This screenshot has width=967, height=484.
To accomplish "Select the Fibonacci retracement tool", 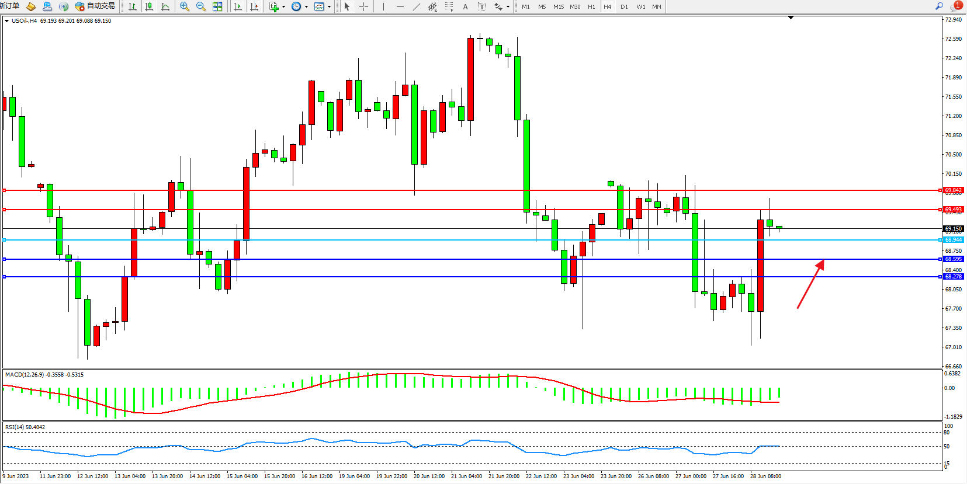I will [x=449, y=6].
